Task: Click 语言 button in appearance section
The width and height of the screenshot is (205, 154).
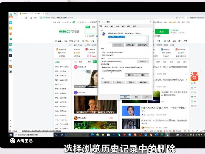Action: 119,82
